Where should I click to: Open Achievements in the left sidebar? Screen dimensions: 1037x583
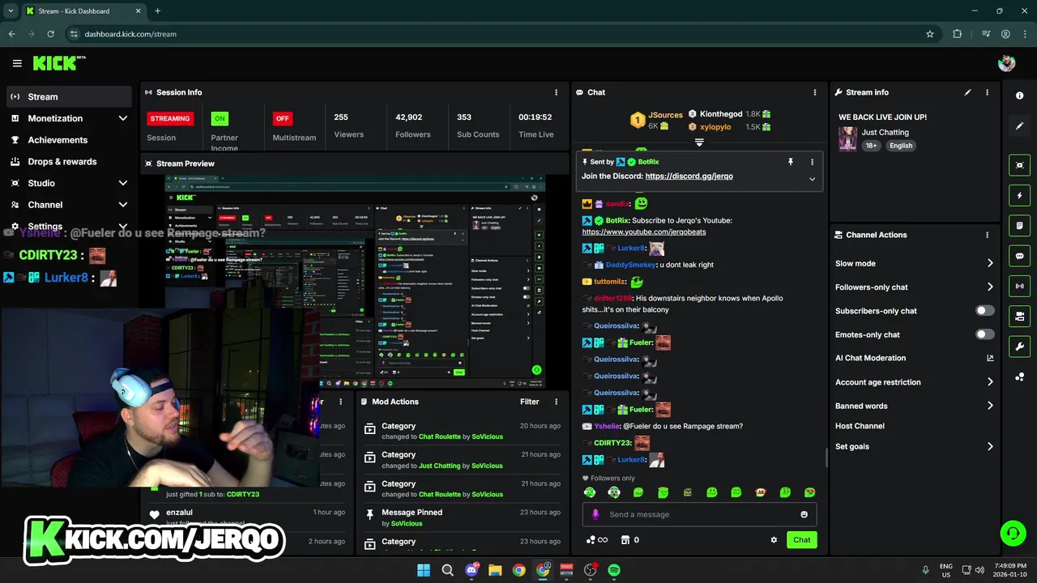[x=69, y=140]
